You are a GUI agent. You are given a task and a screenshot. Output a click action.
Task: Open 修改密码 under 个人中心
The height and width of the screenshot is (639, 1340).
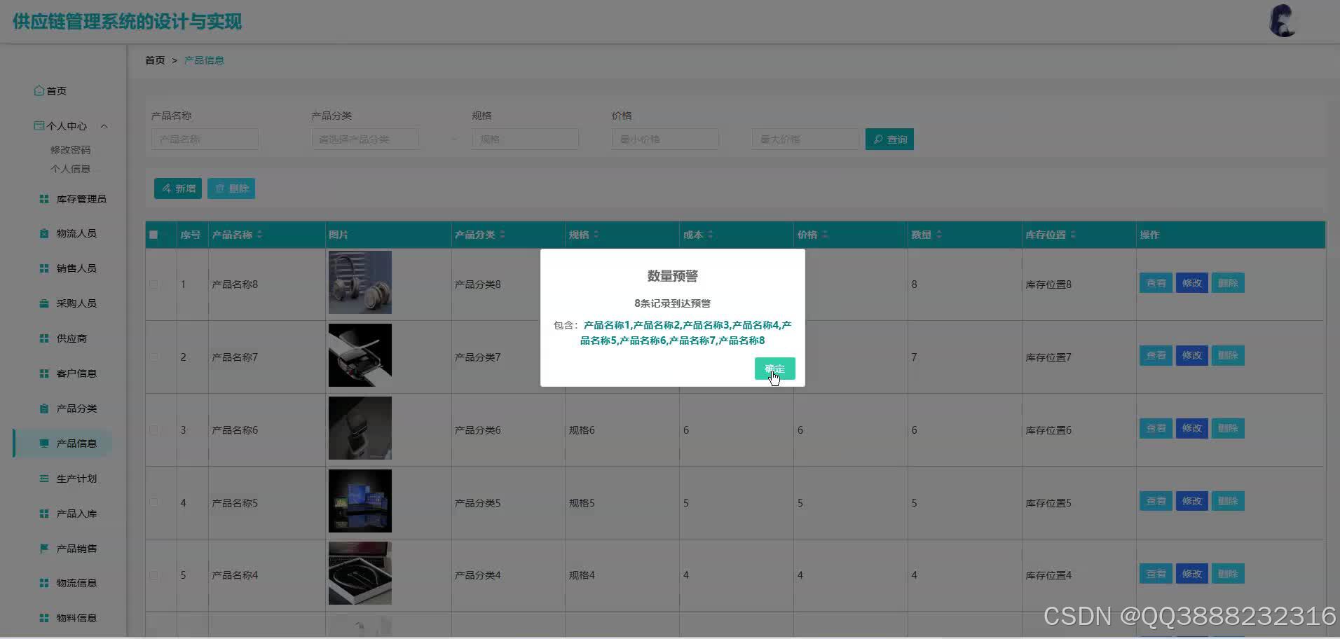(x=70, y=150)
